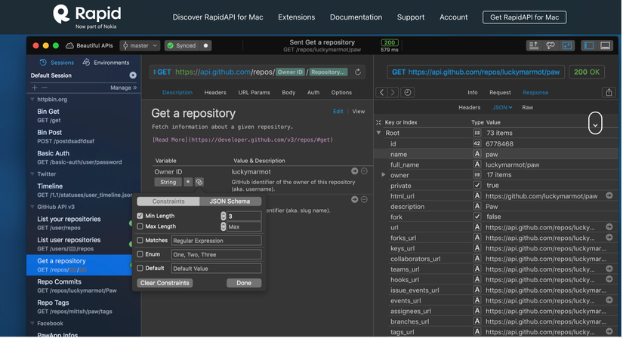
Task: Toggle the private row checkbox
Action: pyautogui.click(x=477, y=185)
